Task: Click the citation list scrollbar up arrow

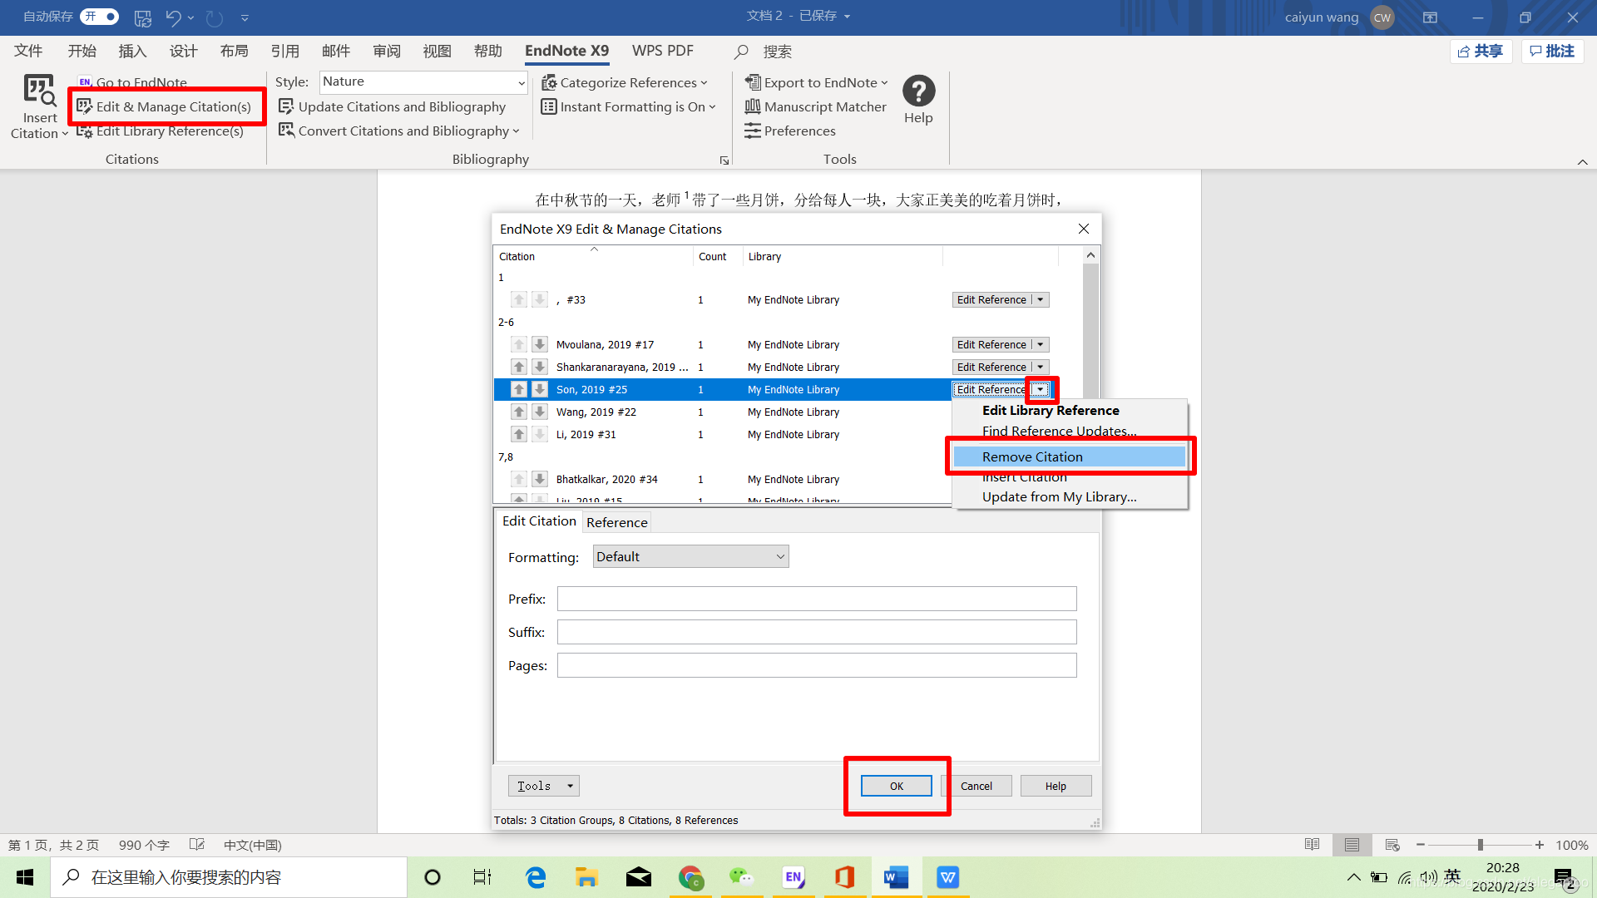Action: coord(1090,255)
